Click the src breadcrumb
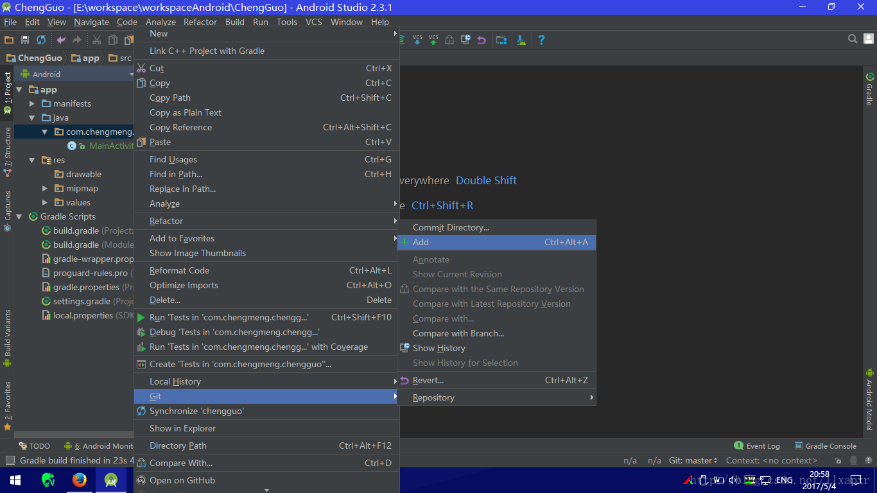This screenshot has width=877, height=493. (121, 58)
